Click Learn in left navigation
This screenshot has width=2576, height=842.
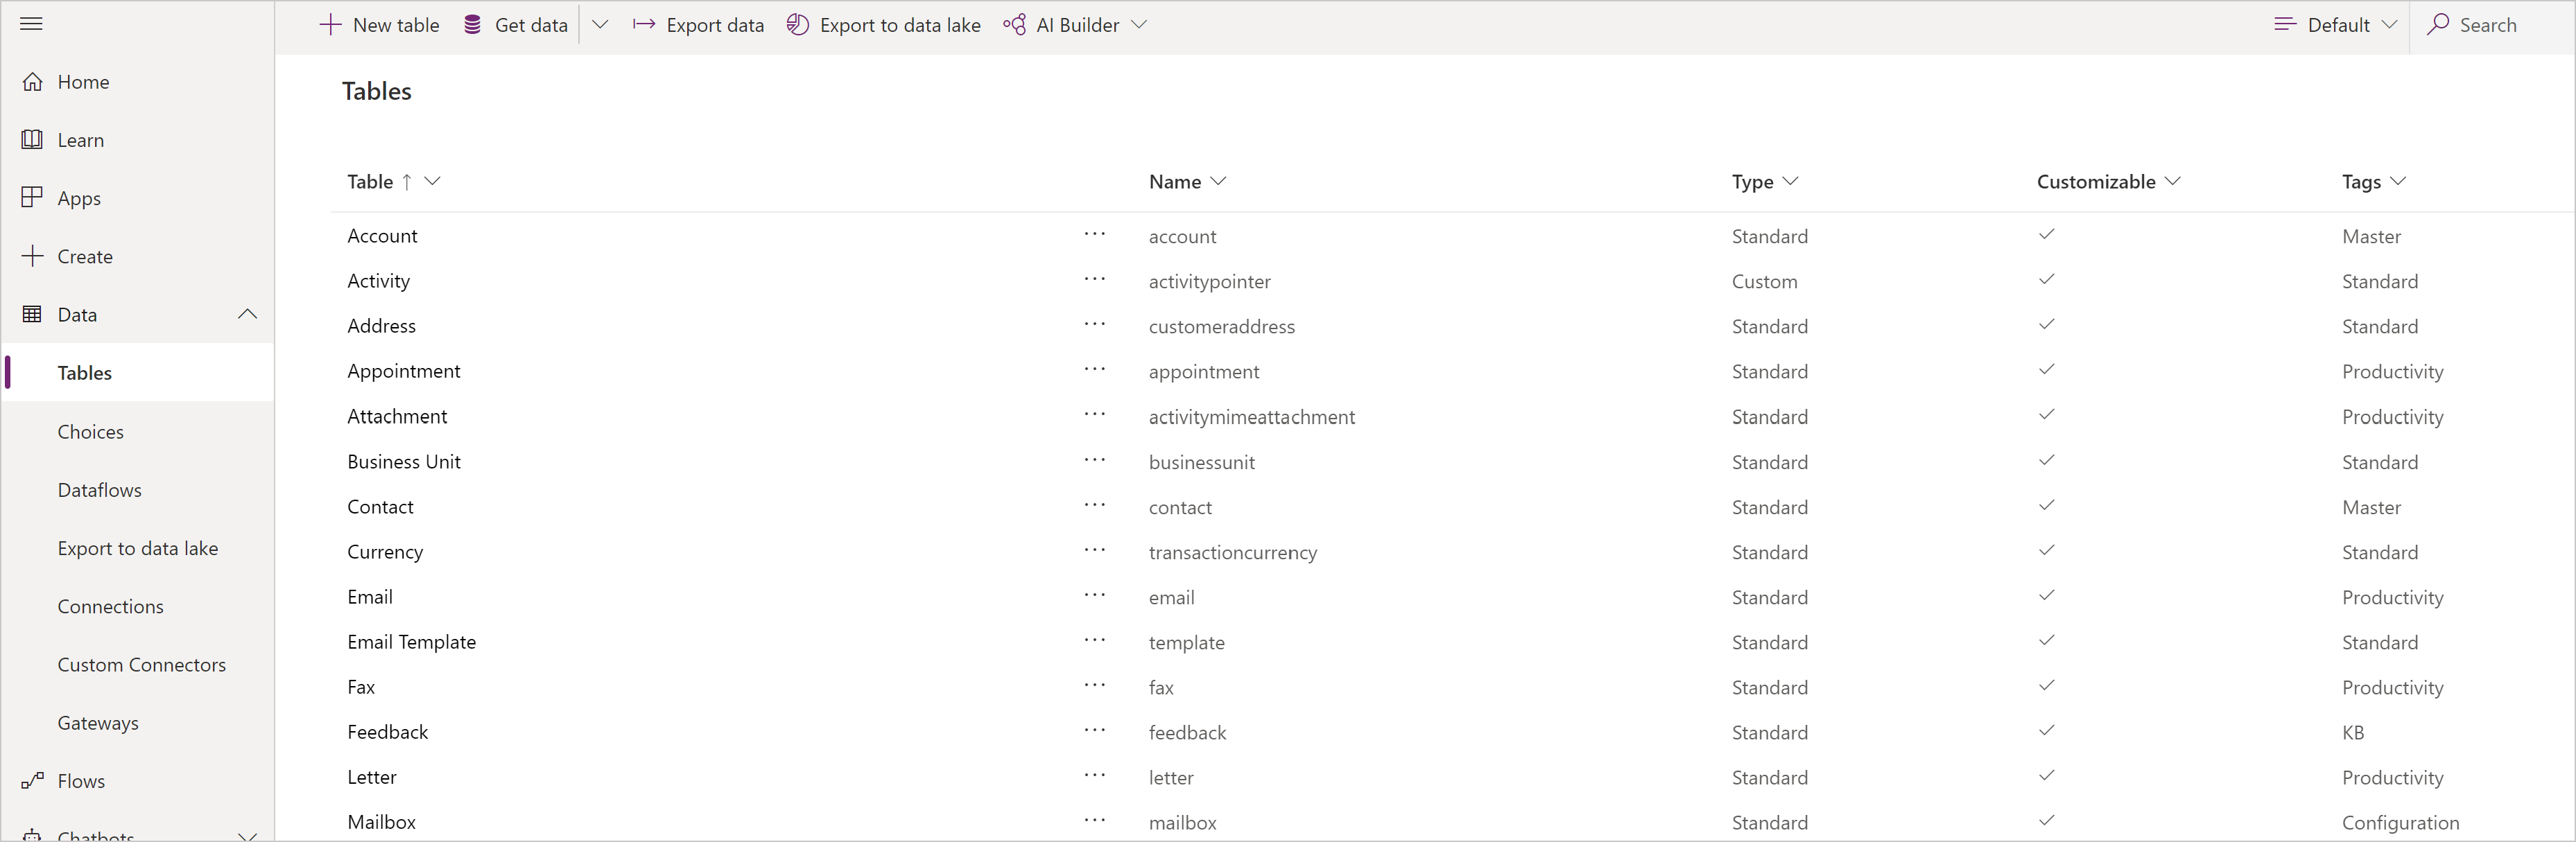coord(80,139)
